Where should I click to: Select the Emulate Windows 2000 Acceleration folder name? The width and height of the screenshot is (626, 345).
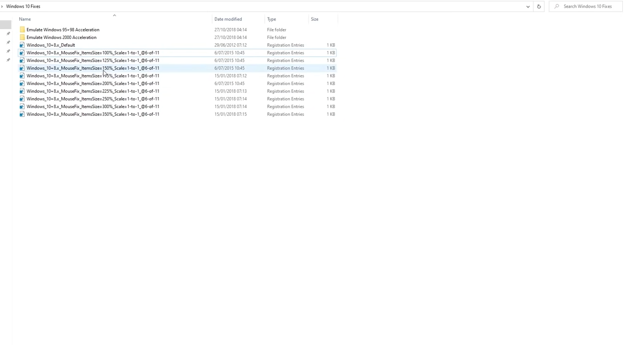coord(61,37)
